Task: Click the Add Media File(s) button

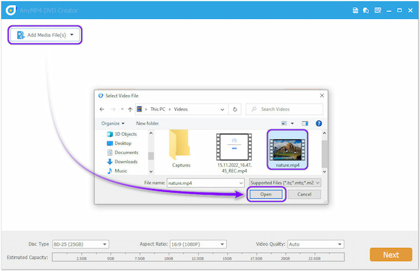Action: [x=45, y=35]
